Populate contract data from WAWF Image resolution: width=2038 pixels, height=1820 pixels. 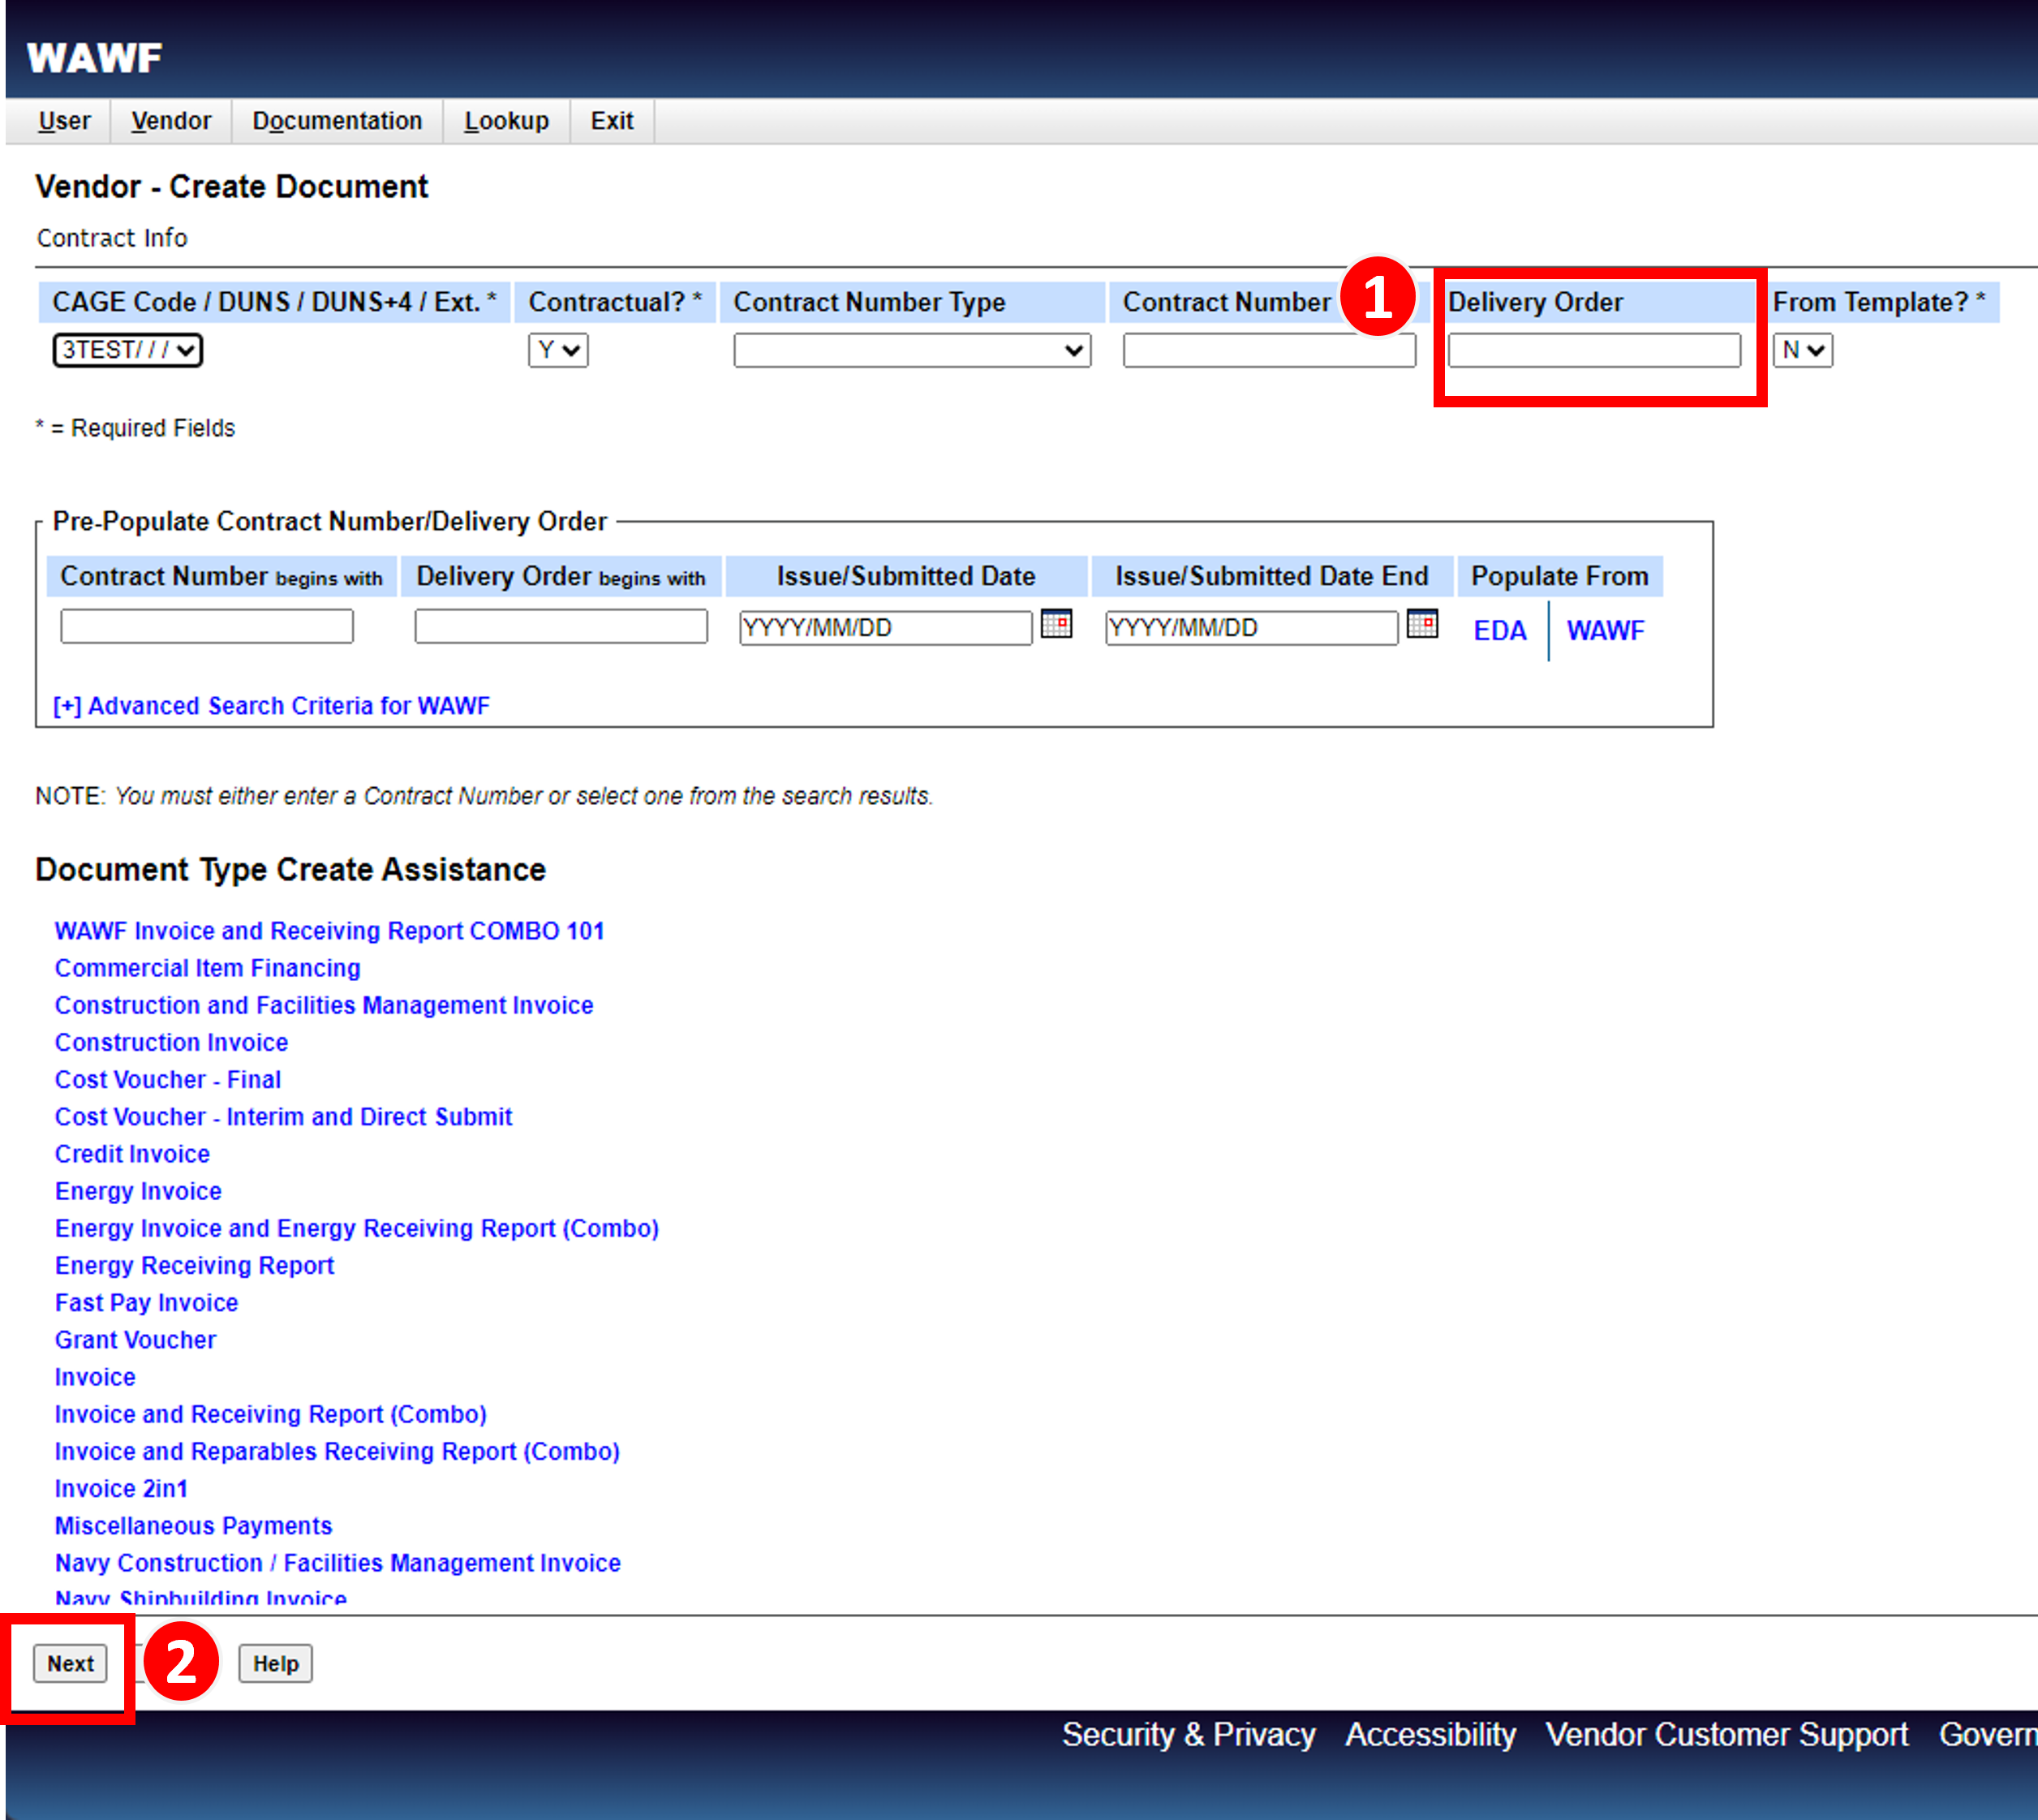coord(1605,630)
